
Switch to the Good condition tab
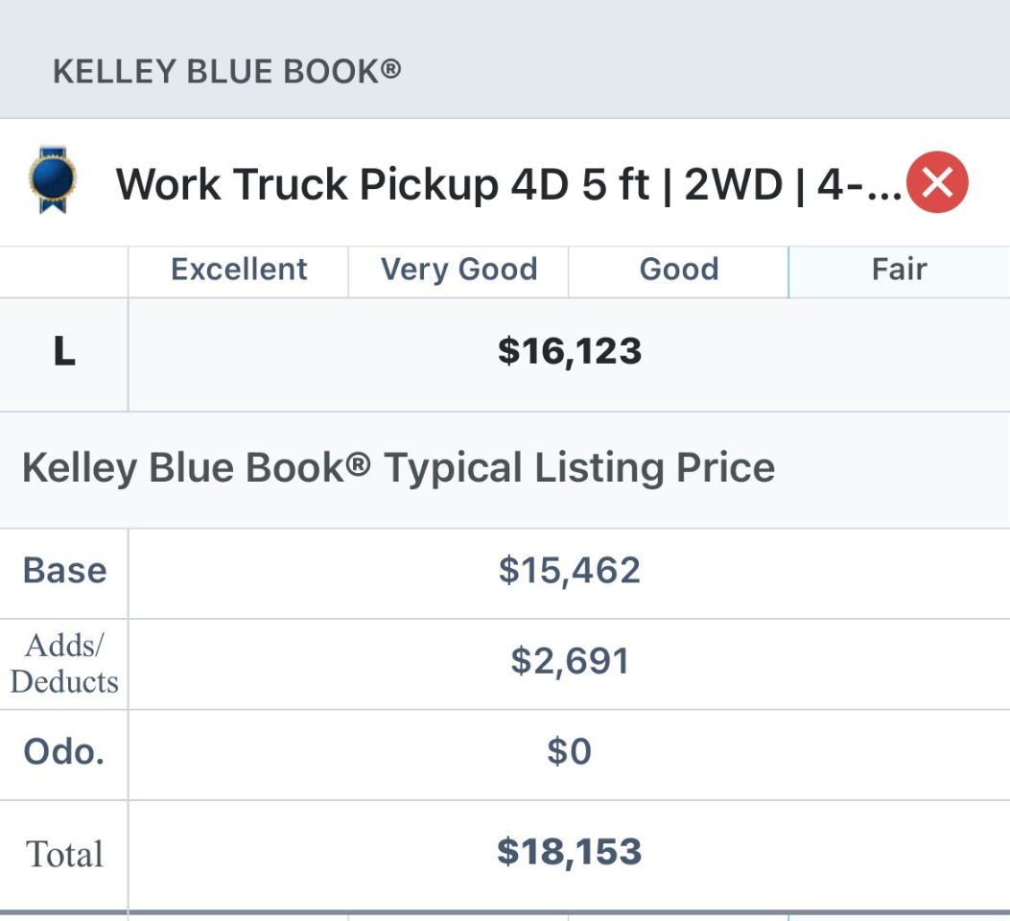[x=679, y=270]
